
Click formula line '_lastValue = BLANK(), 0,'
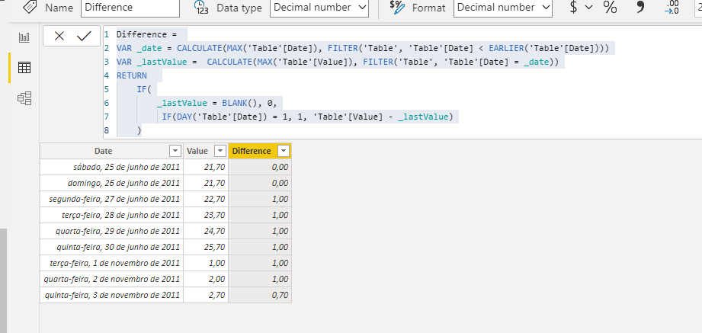coord(217,104)
